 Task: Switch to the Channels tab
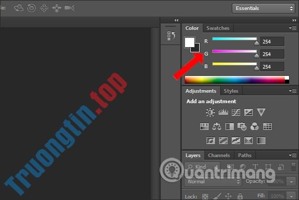219,155
